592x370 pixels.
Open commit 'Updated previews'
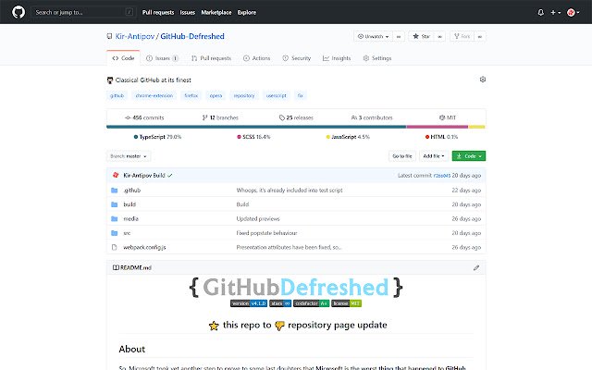pyautogui.click(x=258, y=218)
